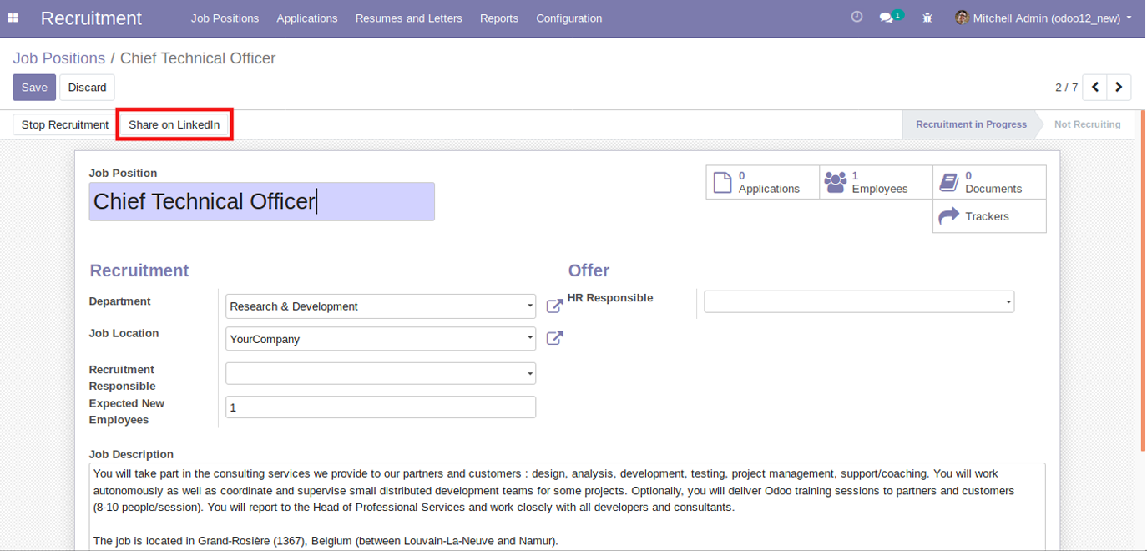Select Not Recruiting status
This screenshot has width=1147, height=551.
tap(1087, 124)
